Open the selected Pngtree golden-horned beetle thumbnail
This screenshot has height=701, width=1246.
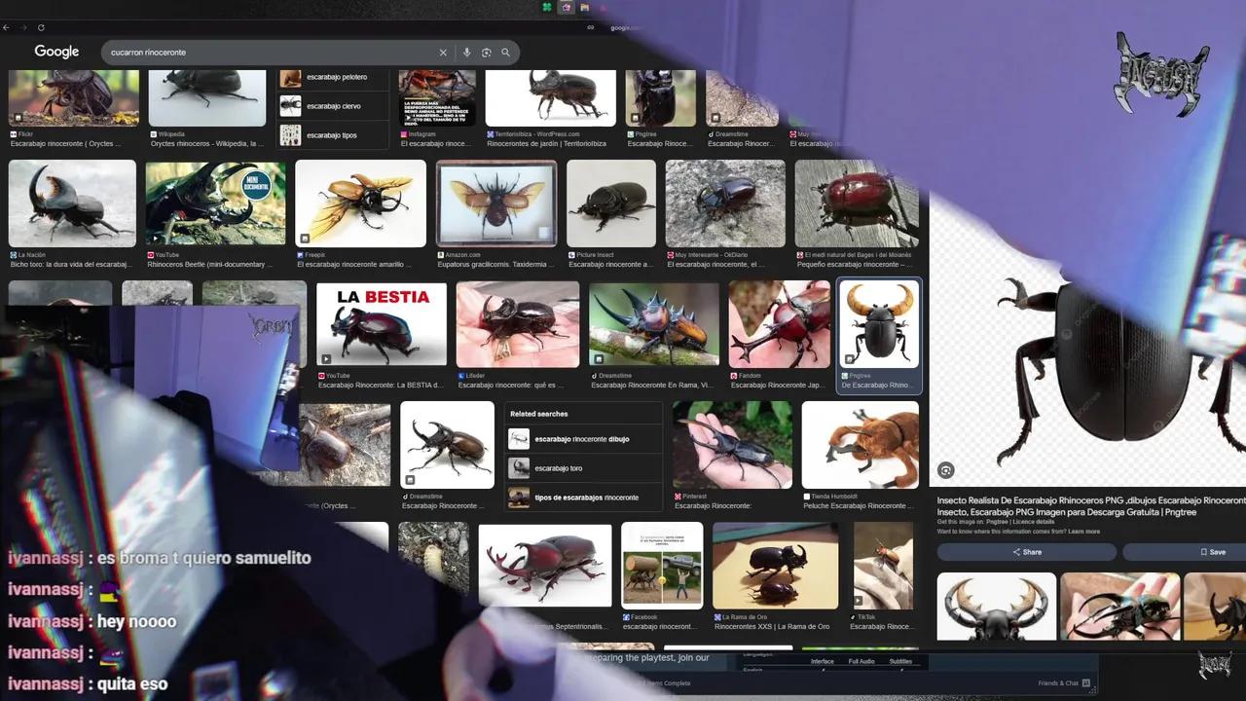tap(879, 324)
